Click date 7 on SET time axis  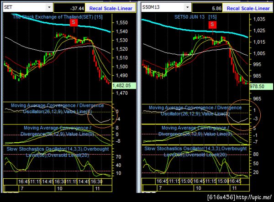click(x=22, y=188)
